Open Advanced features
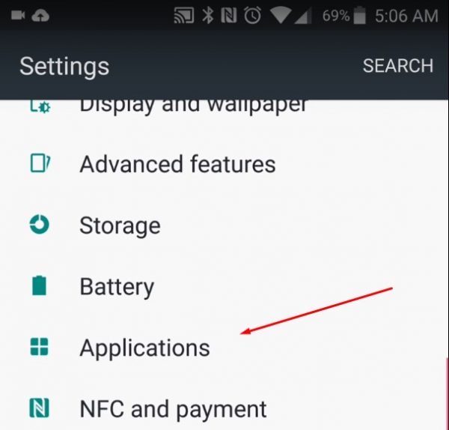Screen dimensions: 449x430 pos(224,164)
